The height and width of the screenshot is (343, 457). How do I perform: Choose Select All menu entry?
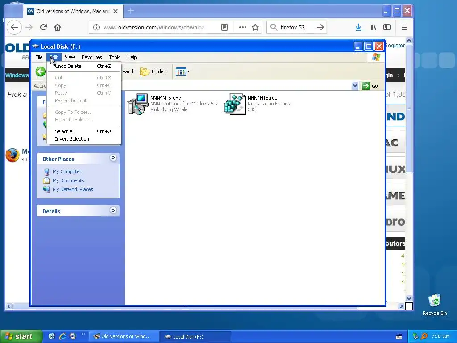point(83,131)
